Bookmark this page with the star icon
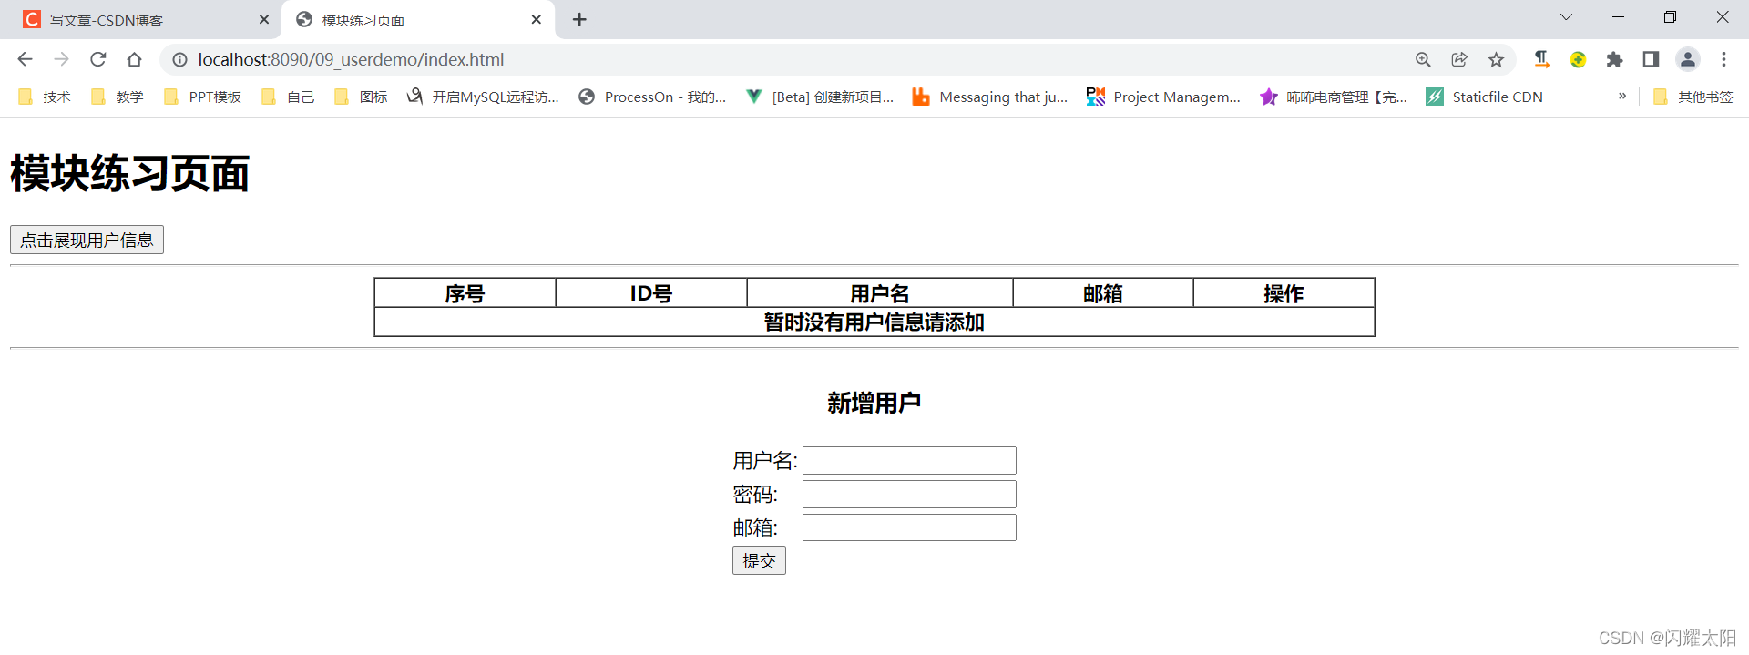This screenshot has width=1749, height=655. point(1496,59)
